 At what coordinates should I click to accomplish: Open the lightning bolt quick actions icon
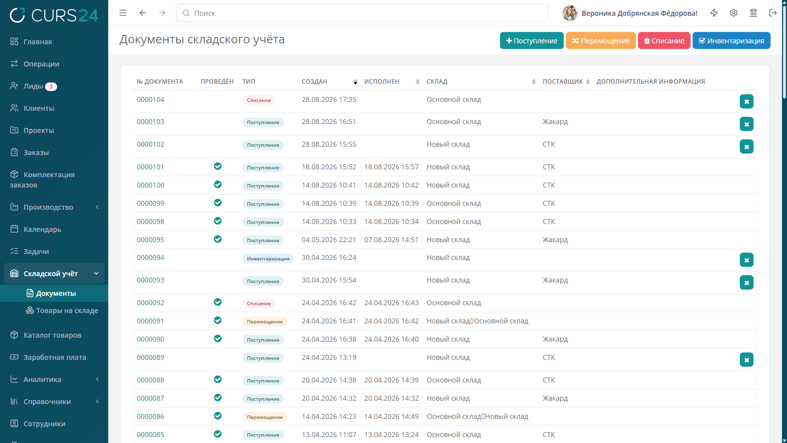click(x=714, y=13)
